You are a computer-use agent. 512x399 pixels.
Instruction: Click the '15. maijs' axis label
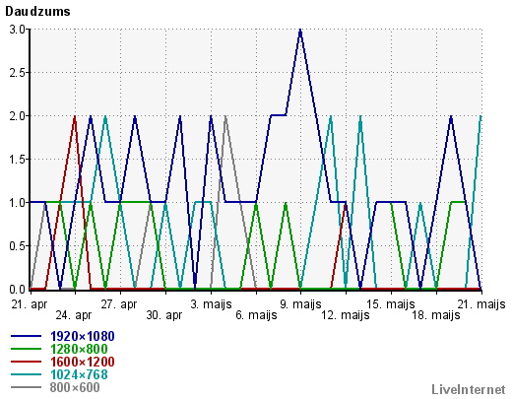click(391, 304)
